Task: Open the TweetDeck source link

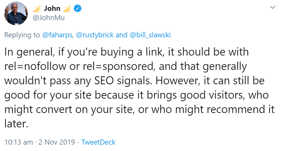Action: tap(98, 142)
